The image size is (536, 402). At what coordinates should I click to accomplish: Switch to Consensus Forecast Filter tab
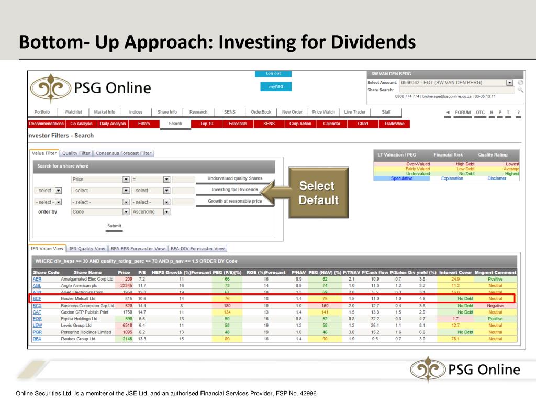[124, 153]
